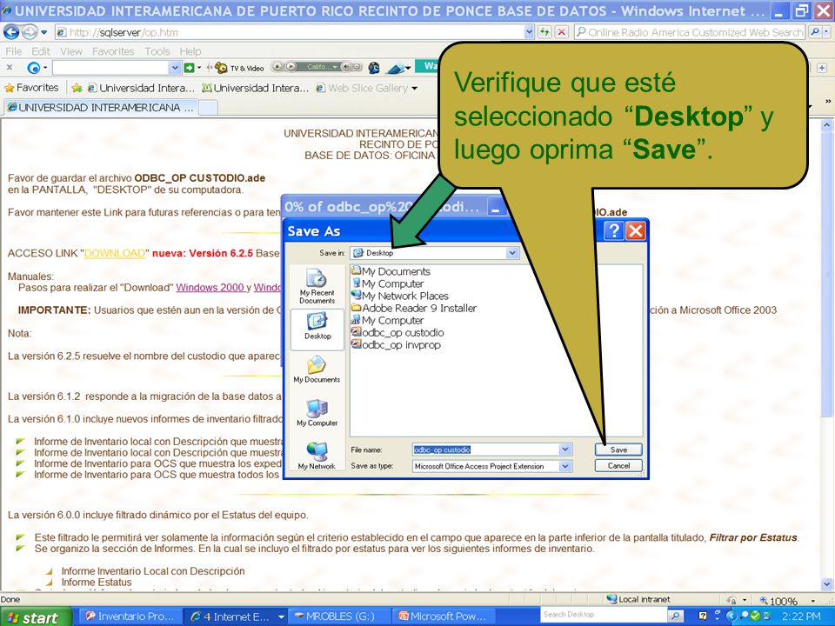The image size is (835, 626).
Task: Select Adobe Reader 9 Installer folder
Action: pos(414,308)
